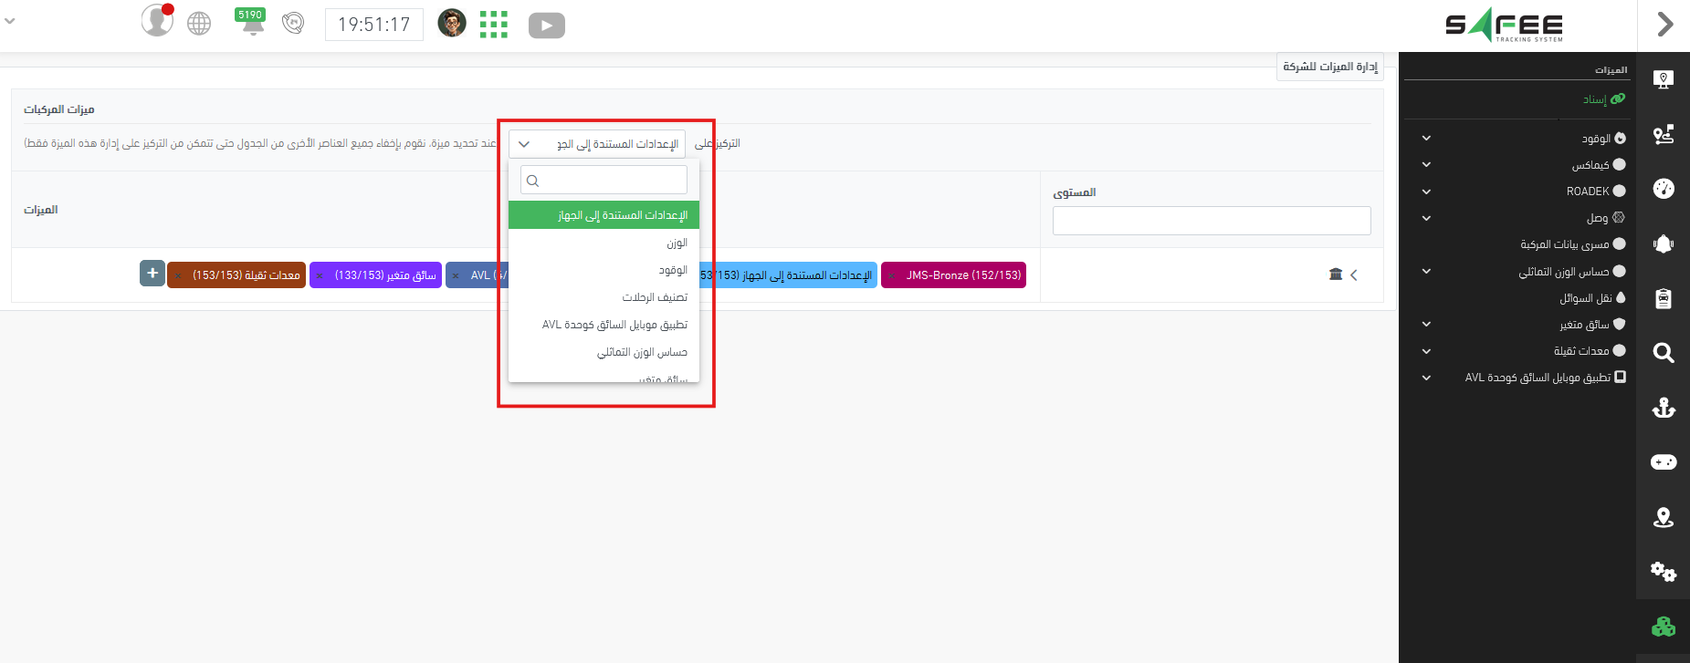Select الوزن from the dropdown list
This screenshot has height=663, width=1690.
point(677,243)
